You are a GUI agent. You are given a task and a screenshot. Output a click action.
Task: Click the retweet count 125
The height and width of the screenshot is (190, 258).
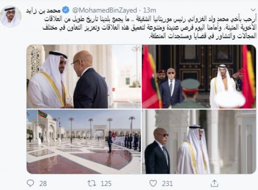106,183
